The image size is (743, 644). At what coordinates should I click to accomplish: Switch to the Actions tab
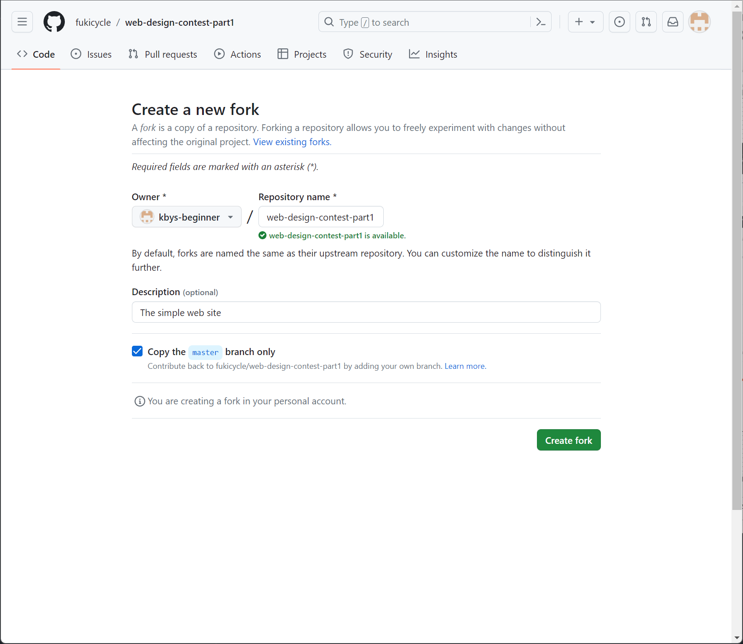[237, 54]
